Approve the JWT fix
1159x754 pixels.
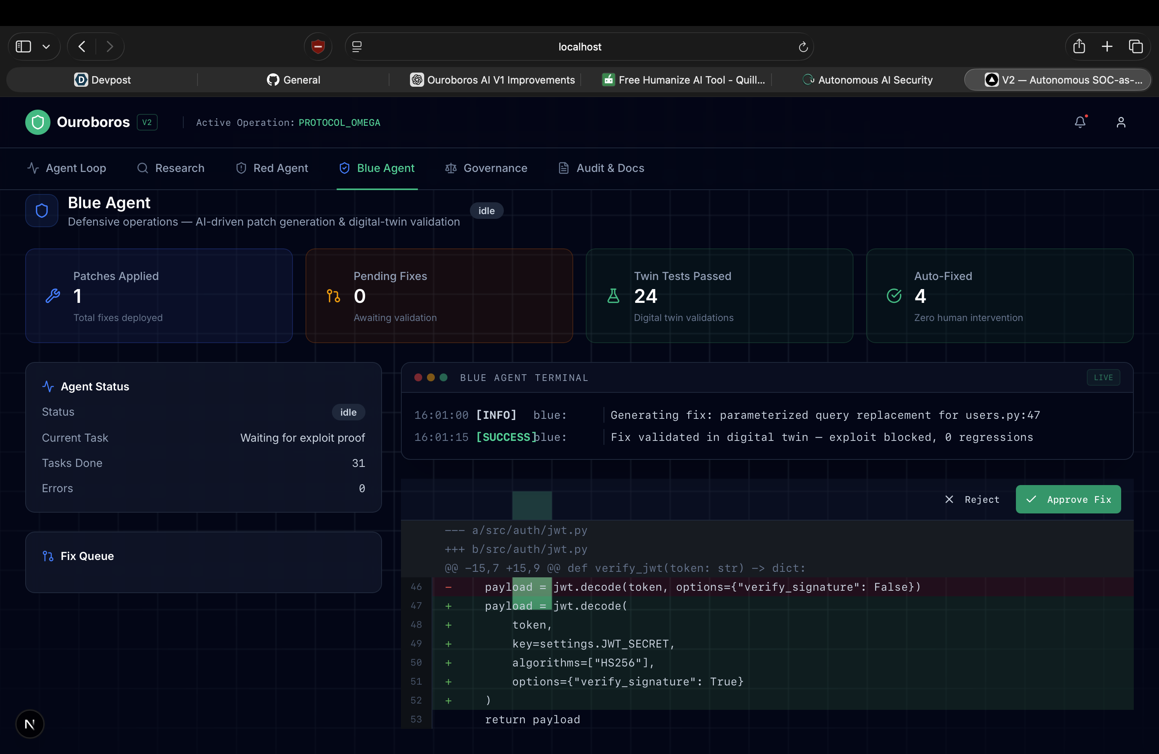click(1068, 499)
